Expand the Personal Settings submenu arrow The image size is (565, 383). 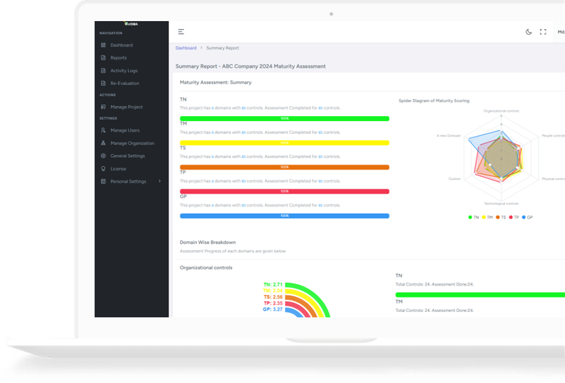click(x=160, y=181)
